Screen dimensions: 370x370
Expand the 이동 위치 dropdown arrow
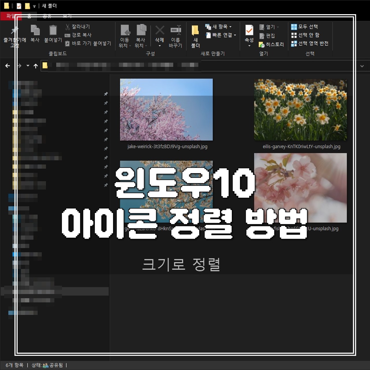pyautogui.click(x=130, y=46)
